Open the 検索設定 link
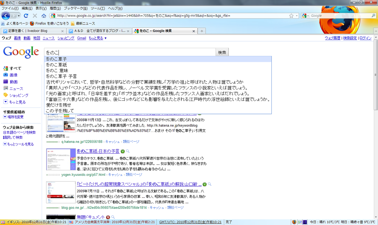The width and height of the screenshot is (378, 225). click(x=350, y=38)
